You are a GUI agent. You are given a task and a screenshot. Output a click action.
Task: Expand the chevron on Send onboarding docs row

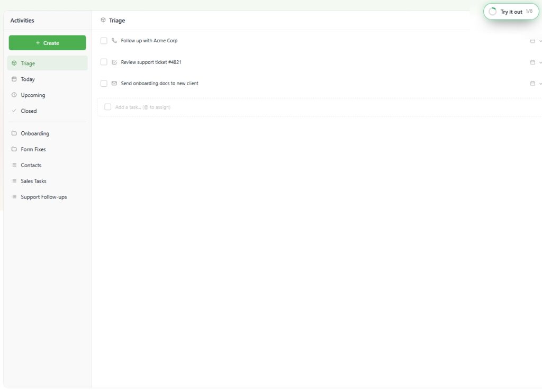pyautogui.click(x=540, y=84)
